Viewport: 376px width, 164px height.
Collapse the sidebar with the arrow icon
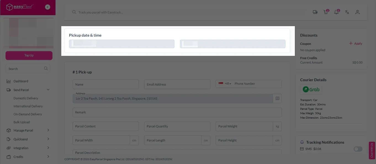tap(47, 7)
